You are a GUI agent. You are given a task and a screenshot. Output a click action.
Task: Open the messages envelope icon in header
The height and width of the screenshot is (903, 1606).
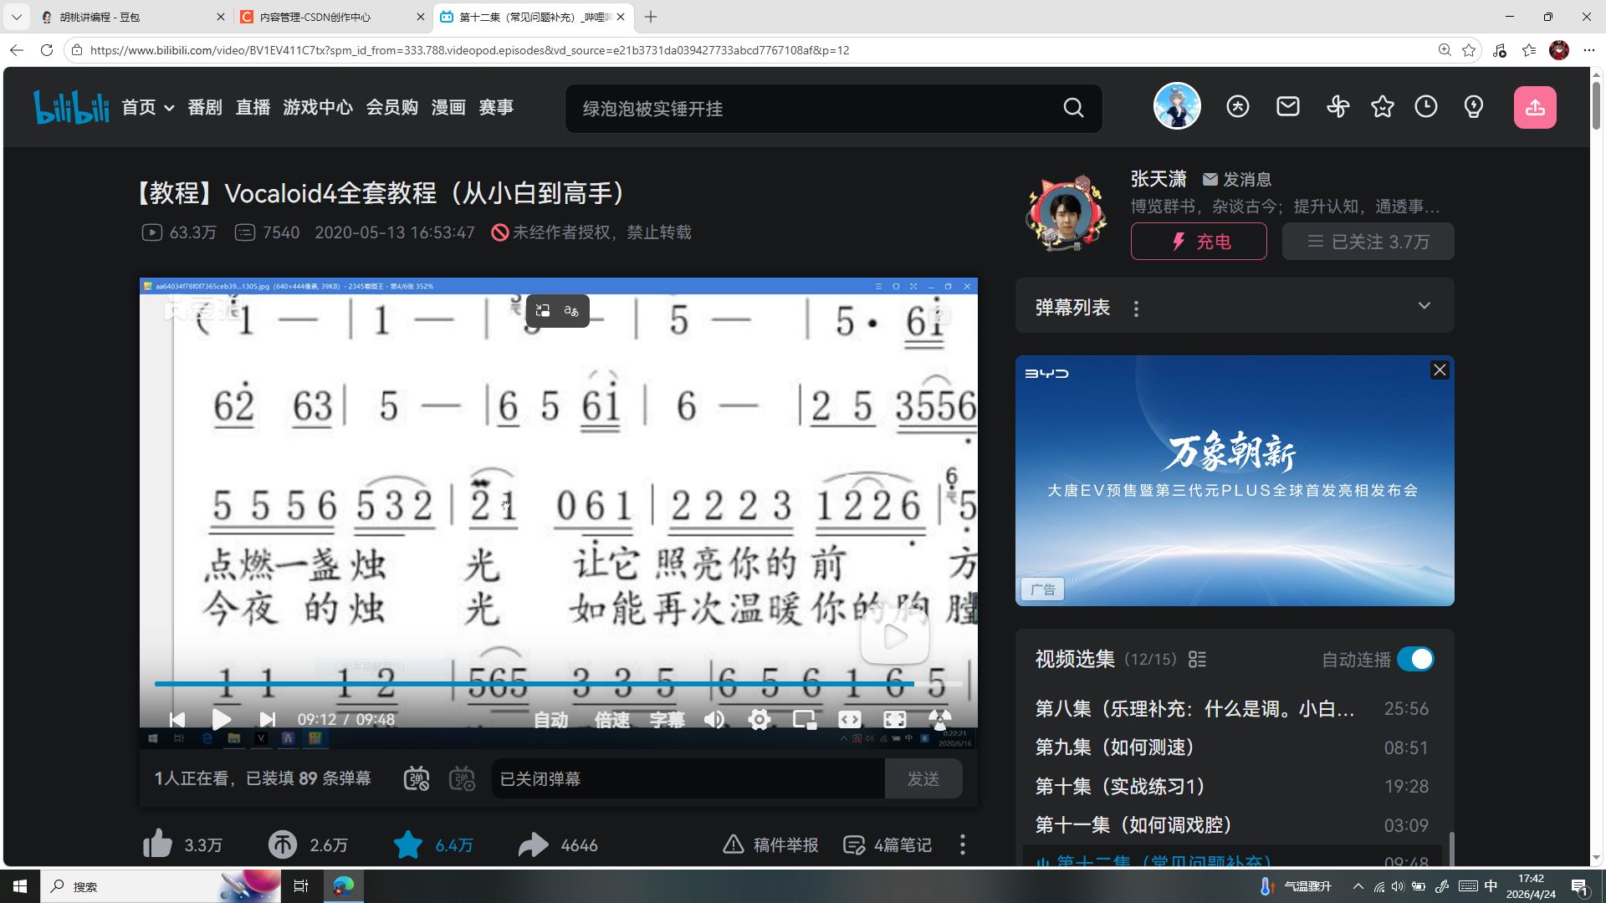[1288, 107]
